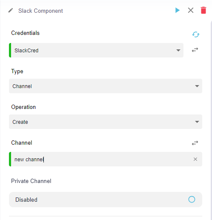Click the Operation section label
This screenshot has width=212, height=220.
coord(23,107)
